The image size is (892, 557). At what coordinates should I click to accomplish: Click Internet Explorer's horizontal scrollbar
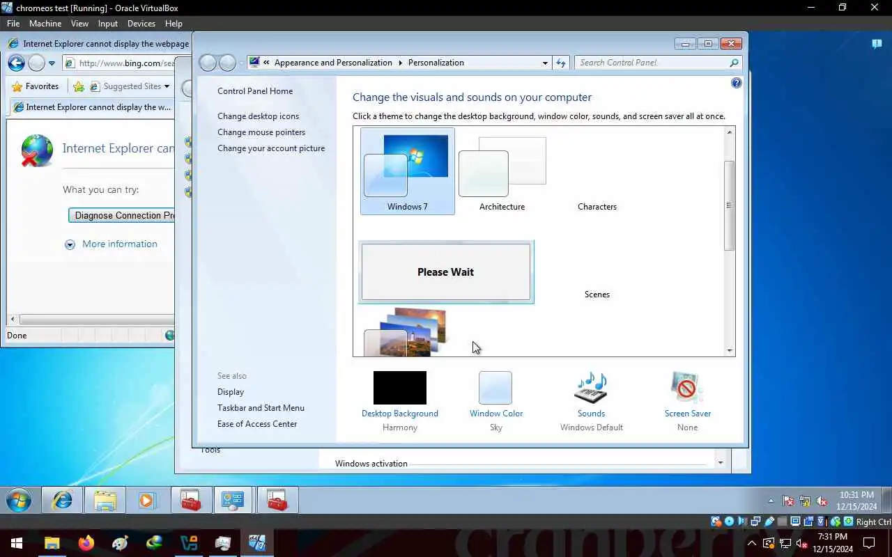pyautogui.click(x=98, y=320)
